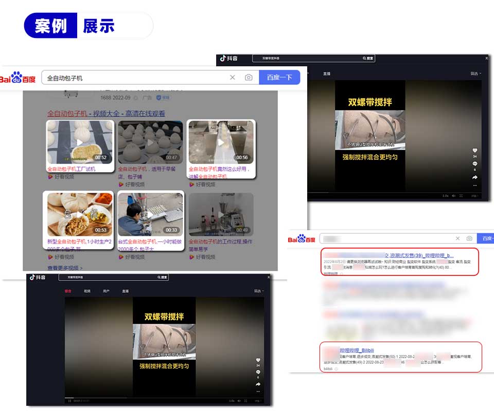Switch to the 视频 tab in Douyin
Screen dimensions: 494x411
pyautogui.click(x=87, y=291)
